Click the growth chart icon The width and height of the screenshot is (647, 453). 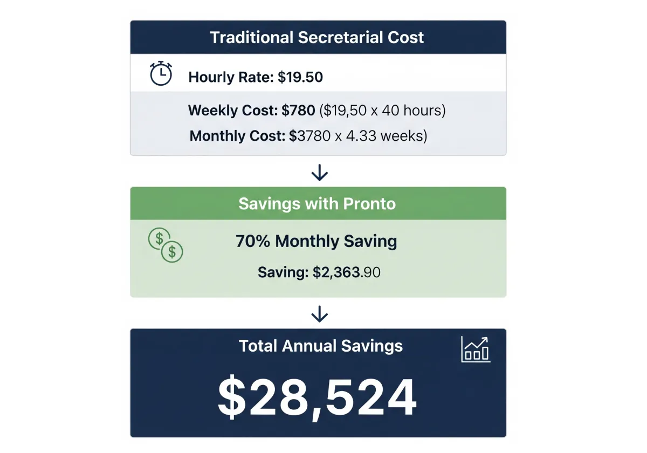476,349
